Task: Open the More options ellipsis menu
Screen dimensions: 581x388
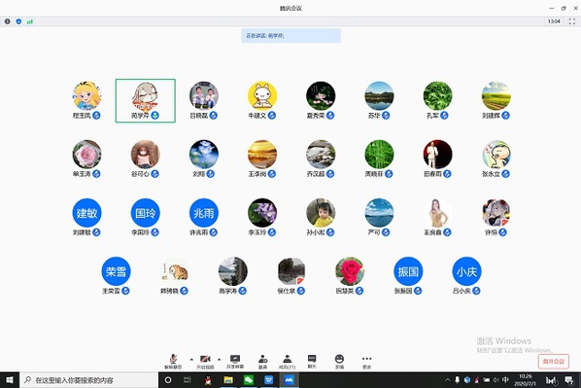Action: (x=366, y=362)
